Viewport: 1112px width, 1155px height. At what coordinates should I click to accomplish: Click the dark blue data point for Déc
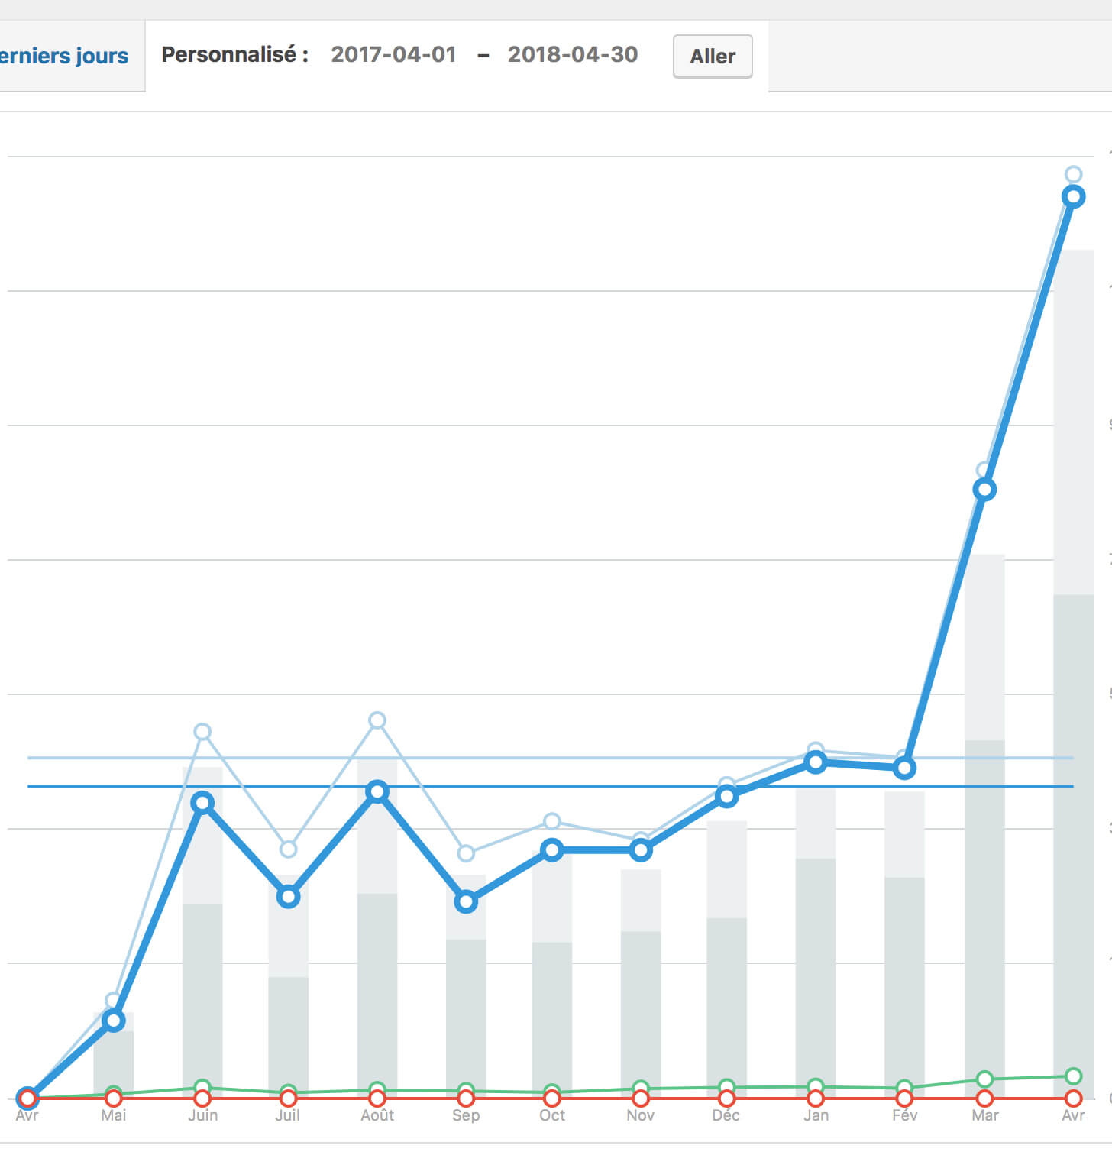[x=726, y=797]
